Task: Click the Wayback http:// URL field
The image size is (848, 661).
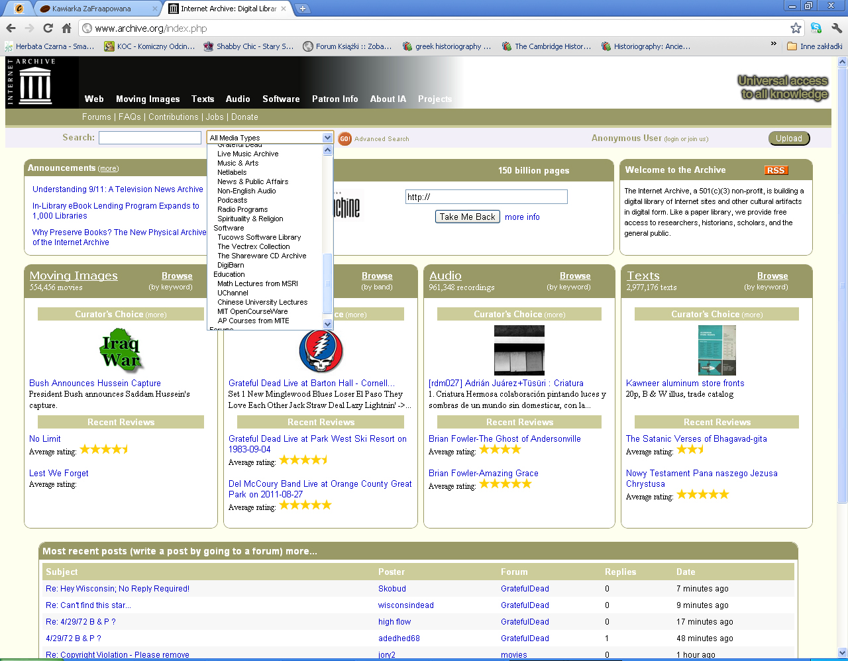Action: (486, 197)
